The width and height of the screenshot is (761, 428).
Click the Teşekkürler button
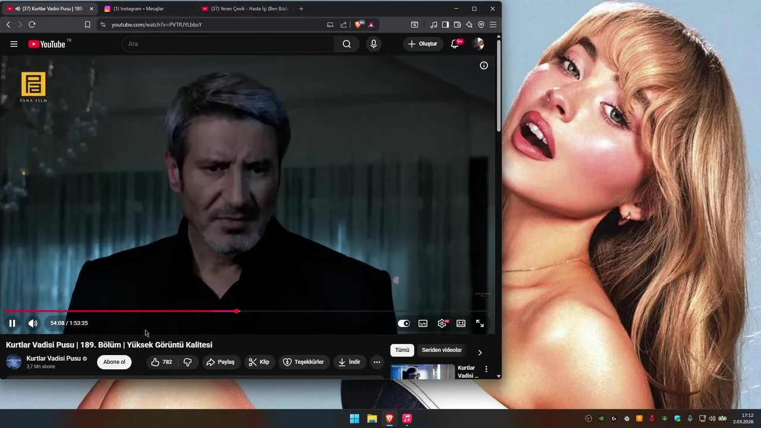[x=304, y=362]
